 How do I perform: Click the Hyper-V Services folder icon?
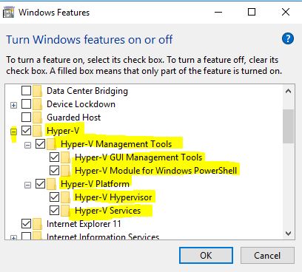coord(66,211)
